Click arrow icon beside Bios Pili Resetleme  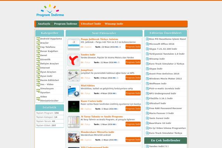[147, 39]
